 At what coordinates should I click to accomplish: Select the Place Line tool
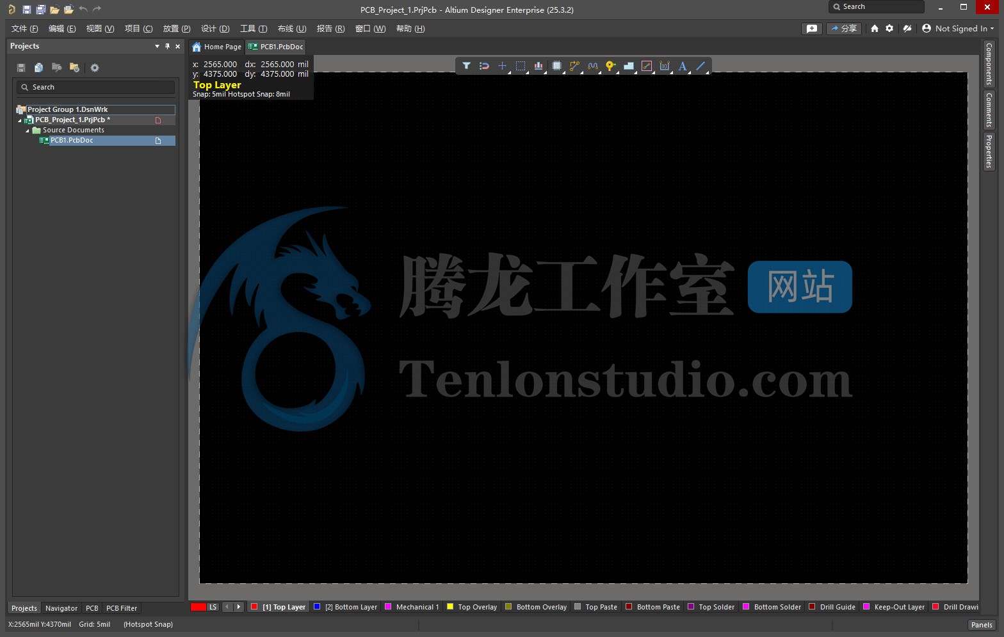[700, 66]
